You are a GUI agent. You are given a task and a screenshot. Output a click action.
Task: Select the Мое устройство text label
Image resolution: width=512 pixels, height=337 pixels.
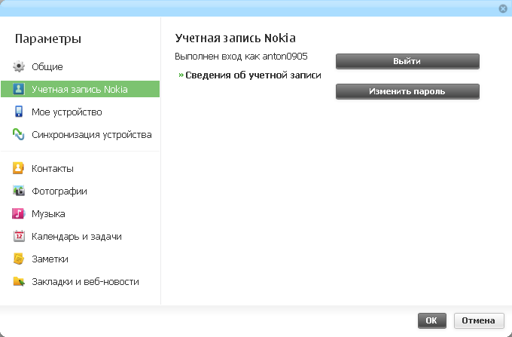[x=66, y=112]
